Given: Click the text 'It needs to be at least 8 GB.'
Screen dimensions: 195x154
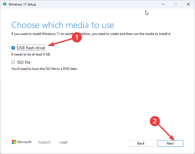Looking at the screenshot, I should tap(31, 54).
